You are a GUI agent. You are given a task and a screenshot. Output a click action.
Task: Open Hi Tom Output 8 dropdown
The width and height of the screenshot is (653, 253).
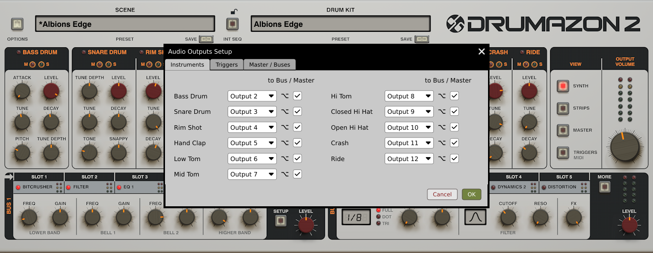tap(409, 96)
